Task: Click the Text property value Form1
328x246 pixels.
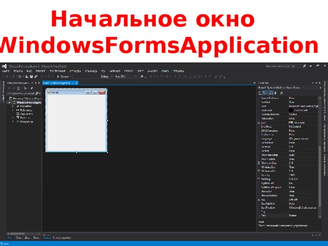Action: (x=293, y=216)
